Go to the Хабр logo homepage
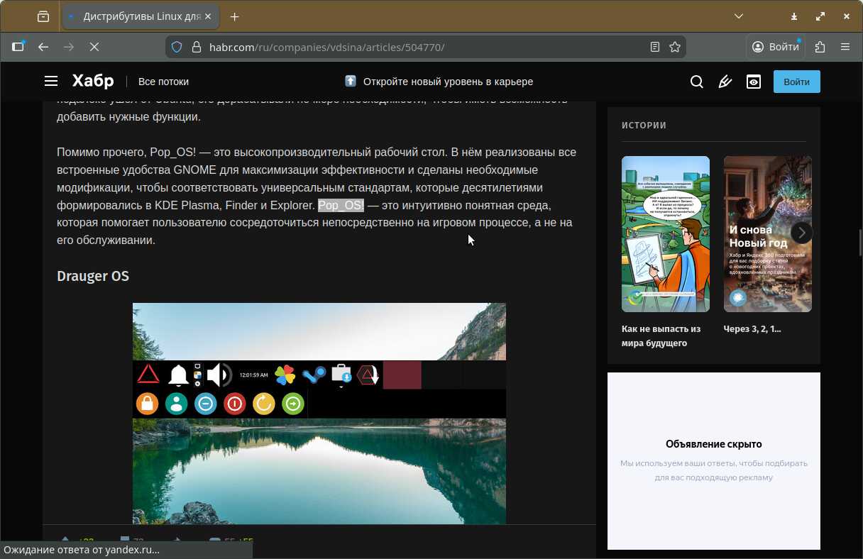 [93, 81]
